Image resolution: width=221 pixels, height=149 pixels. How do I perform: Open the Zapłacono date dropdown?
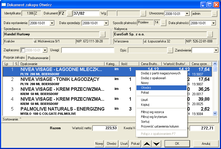(x=45, y=50)
